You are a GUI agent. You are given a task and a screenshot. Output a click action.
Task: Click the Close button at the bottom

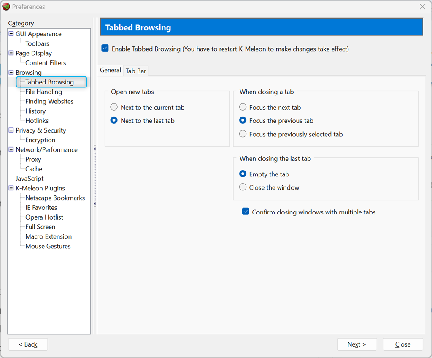click(x=403, y=344)
